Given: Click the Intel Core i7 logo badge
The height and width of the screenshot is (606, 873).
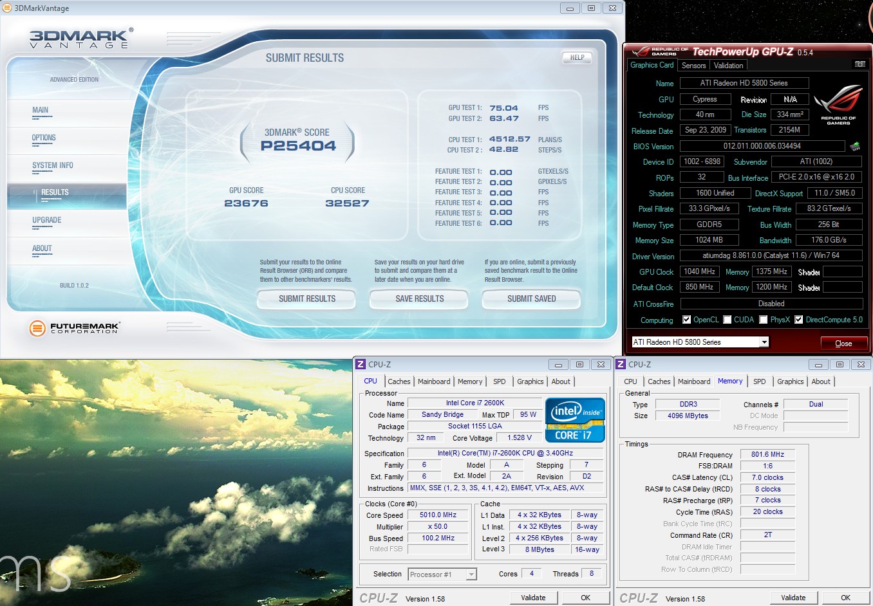Looking at the screenshot, I should tap(575, 420).
